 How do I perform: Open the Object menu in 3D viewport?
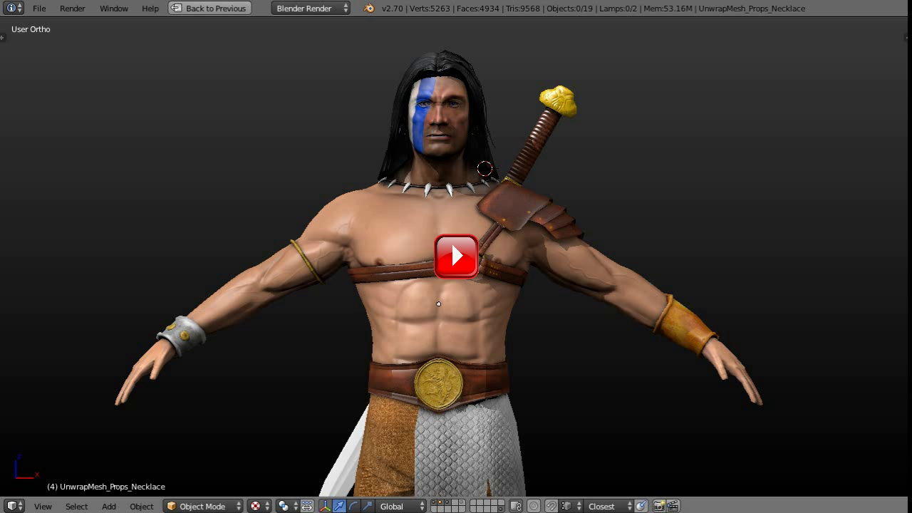[141, 507]
